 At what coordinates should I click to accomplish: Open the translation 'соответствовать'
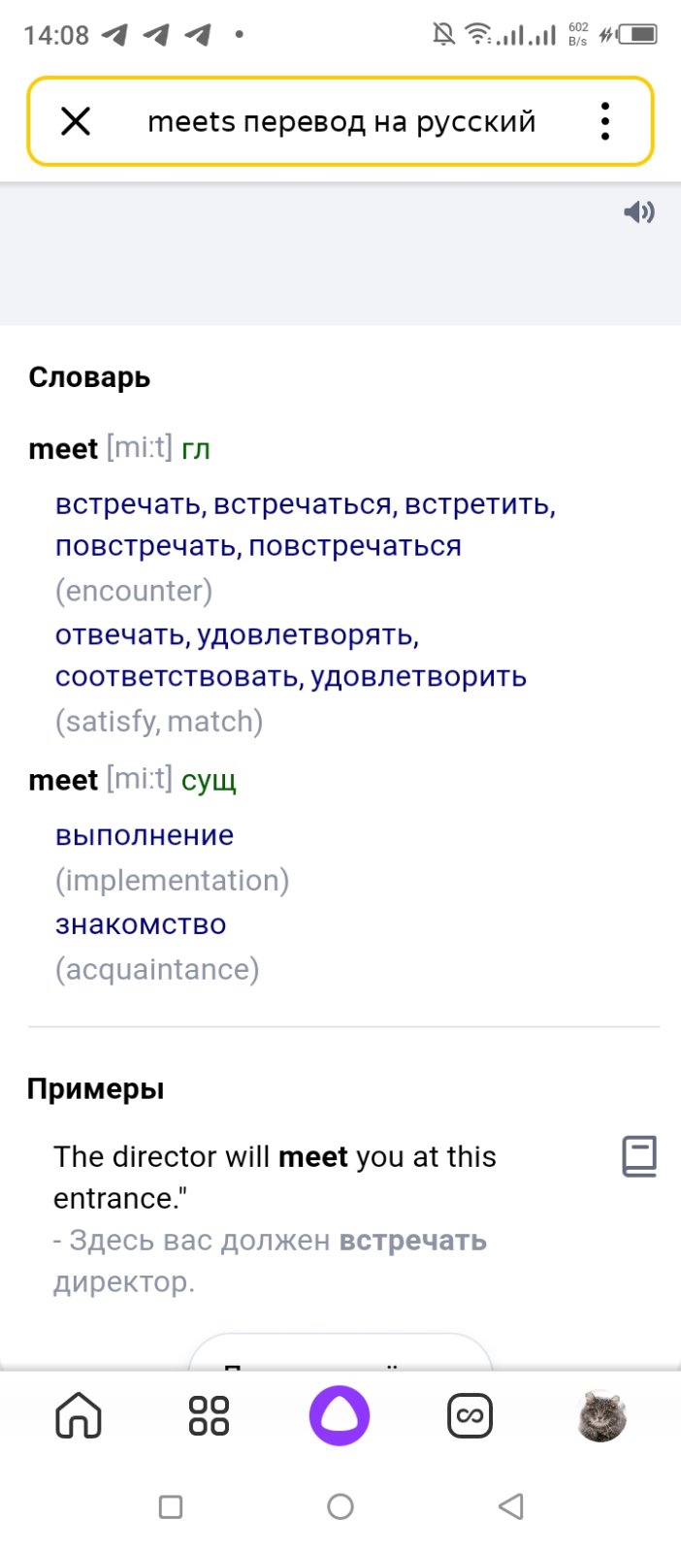(178, 676)
